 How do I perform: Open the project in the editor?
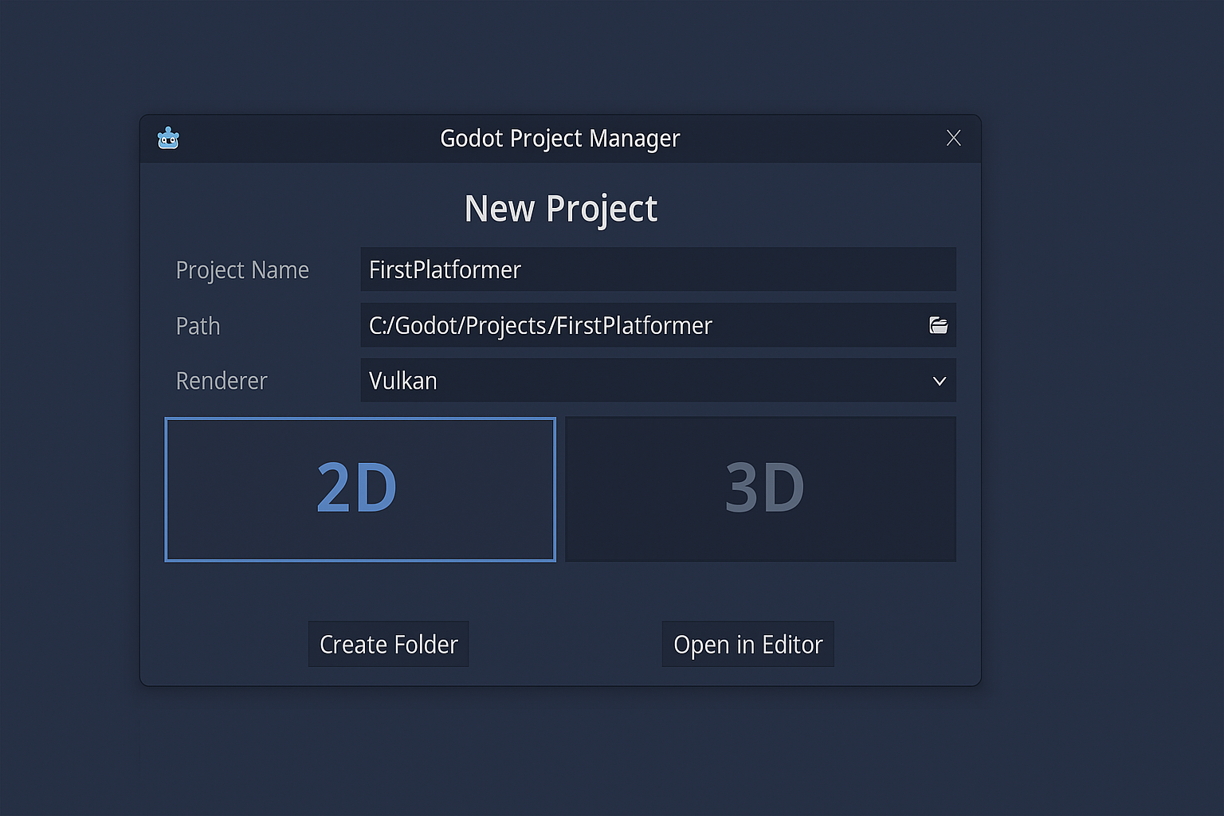point(747,644)
